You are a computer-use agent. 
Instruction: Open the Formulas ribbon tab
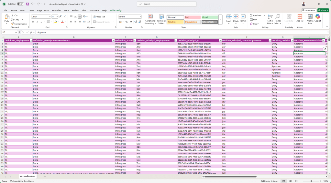(56, 10)
